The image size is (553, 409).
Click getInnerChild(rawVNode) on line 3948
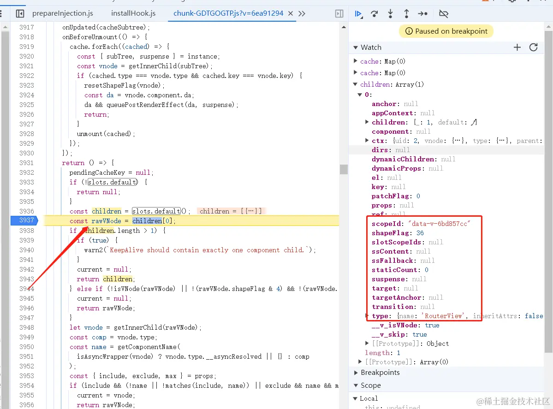[x=155, y=327]
